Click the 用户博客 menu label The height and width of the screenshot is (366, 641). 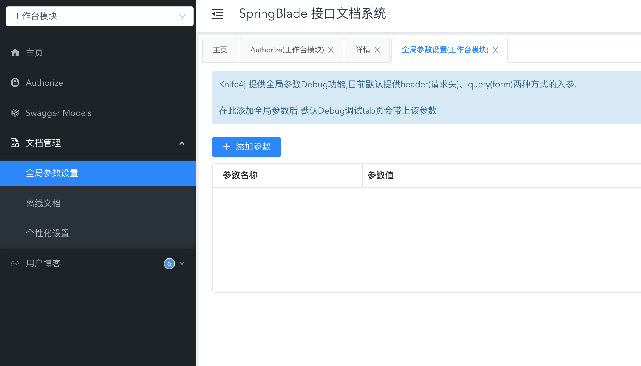[43, 263]
